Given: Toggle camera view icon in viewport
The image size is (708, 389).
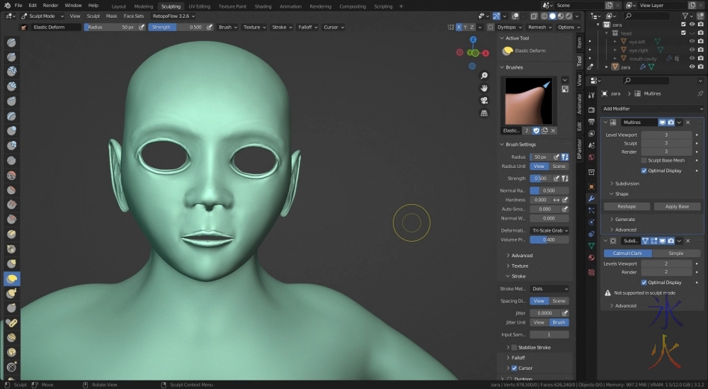Looking at the screenshot, I should tap(484, 100).
